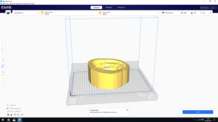Click the pencil icon beside UMS5_modelsolid
Viewport: 218px width, 122px height.
[8, 108]
